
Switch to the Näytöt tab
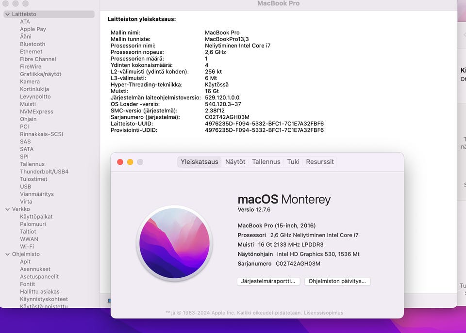[x=235, y=162]
